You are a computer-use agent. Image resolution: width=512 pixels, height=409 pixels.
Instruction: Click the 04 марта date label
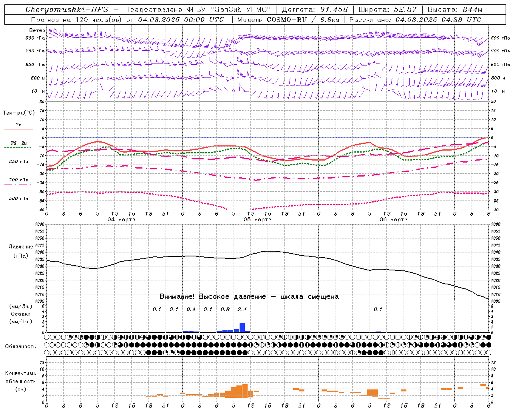122,220
